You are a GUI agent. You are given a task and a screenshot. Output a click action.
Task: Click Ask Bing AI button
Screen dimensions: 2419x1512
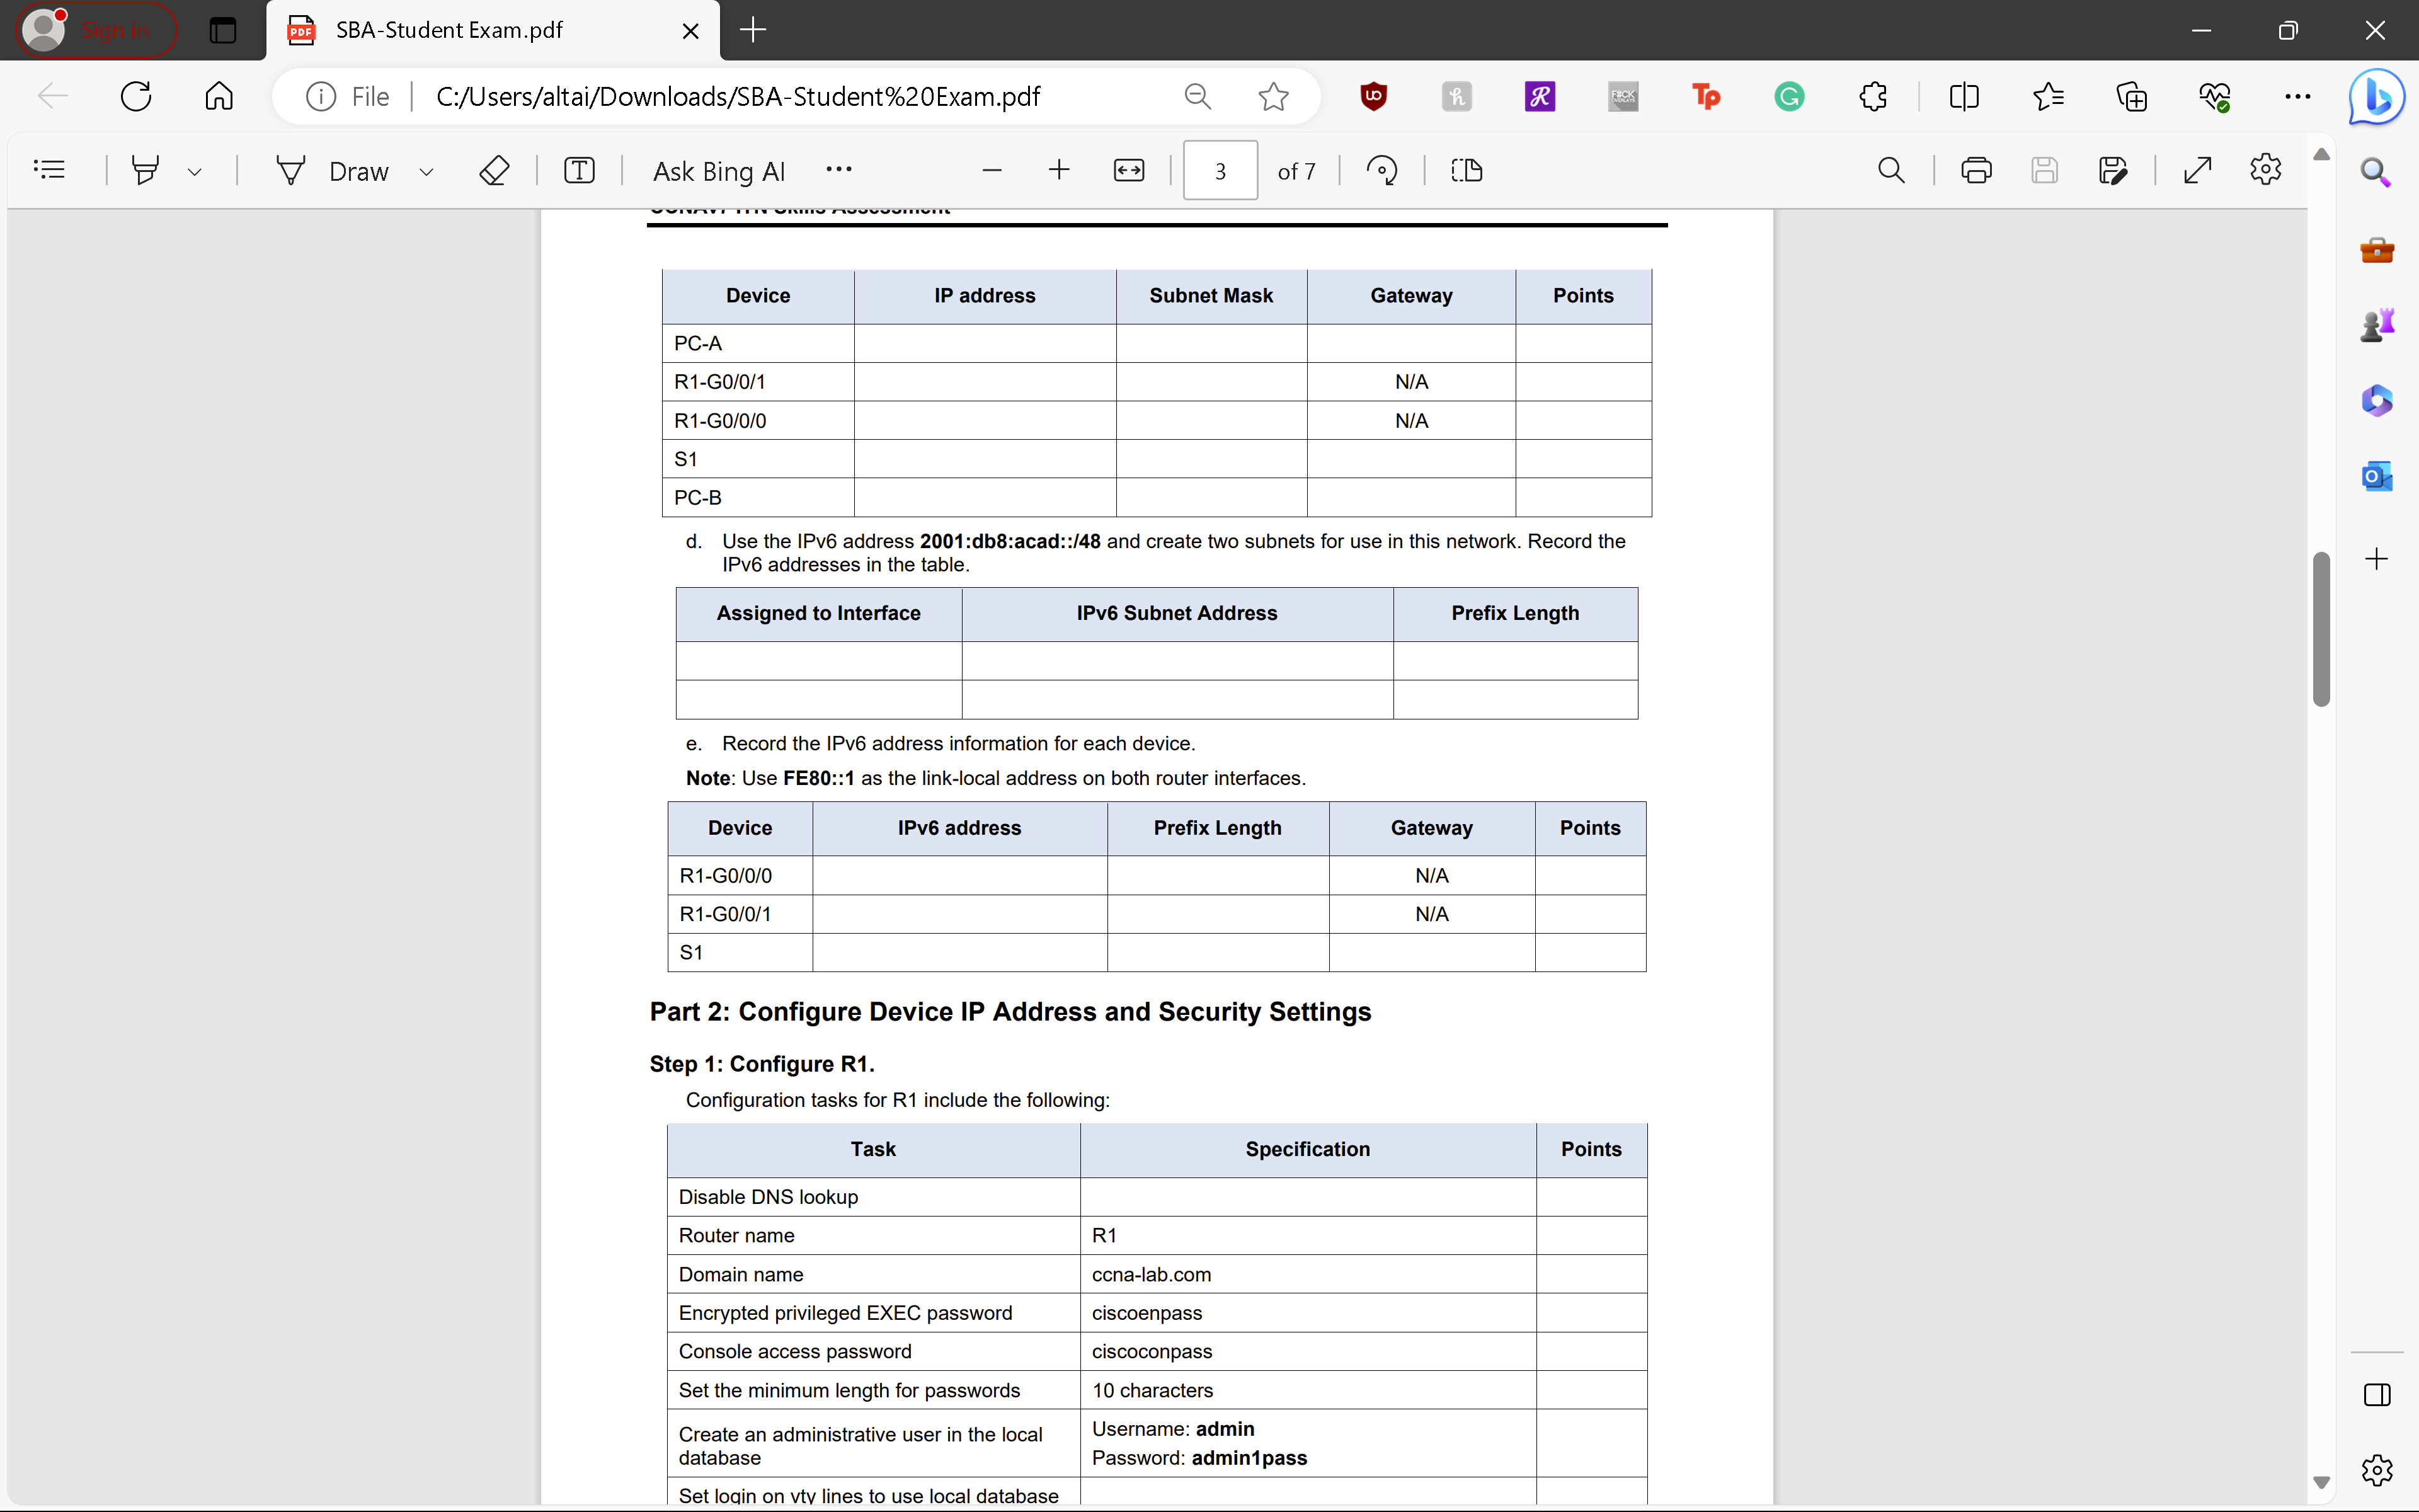pyautogui.click(x=719, y=171)
